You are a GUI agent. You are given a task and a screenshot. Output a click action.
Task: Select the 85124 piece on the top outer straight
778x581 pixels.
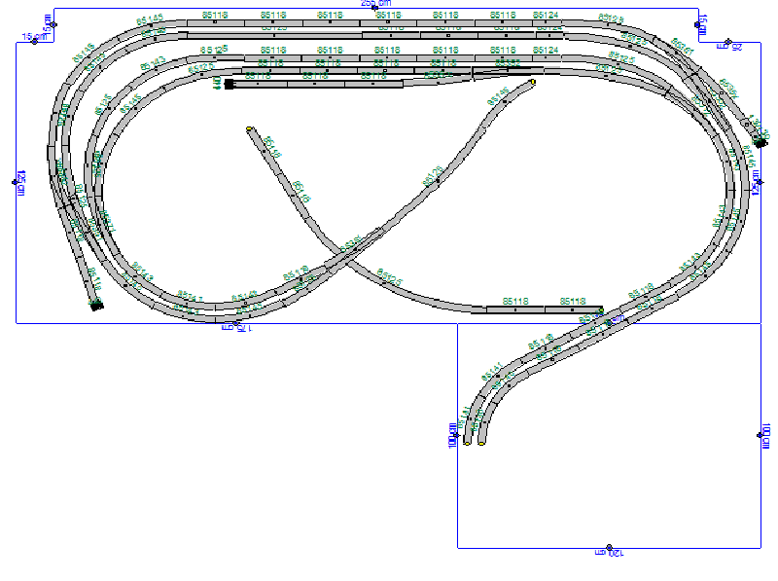click(547, 19)
